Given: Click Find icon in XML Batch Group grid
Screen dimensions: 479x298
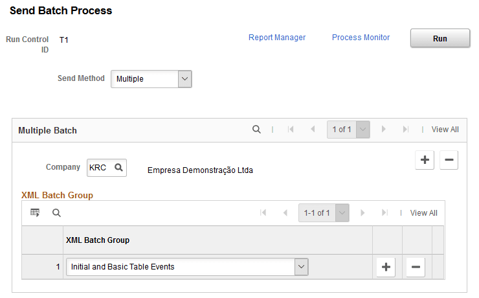Looking at the screenshot, I should tap(56, 212).
